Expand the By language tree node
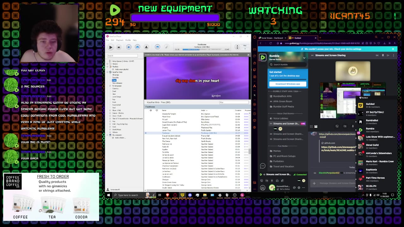Viewport: 404px width, 227px height. [110, 86]
